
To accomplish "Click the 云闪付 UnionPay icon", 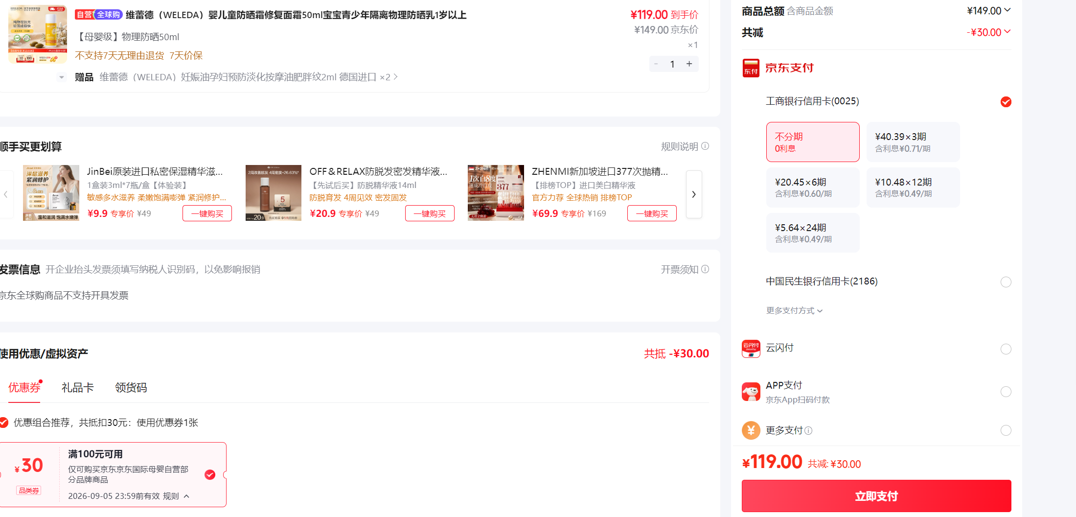I will point(751,349).
